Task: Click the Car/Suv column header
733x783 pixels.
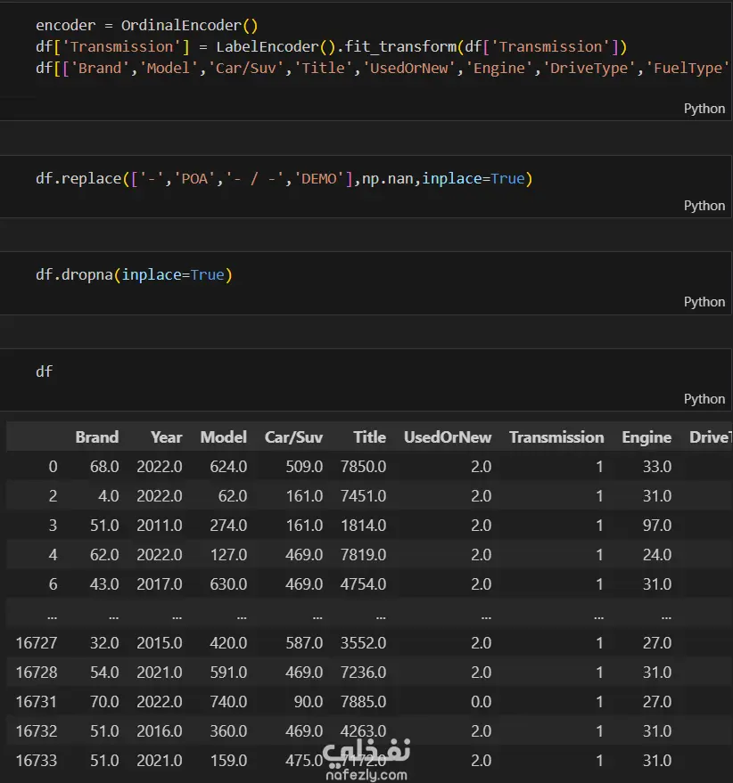Action: (293, 437)
